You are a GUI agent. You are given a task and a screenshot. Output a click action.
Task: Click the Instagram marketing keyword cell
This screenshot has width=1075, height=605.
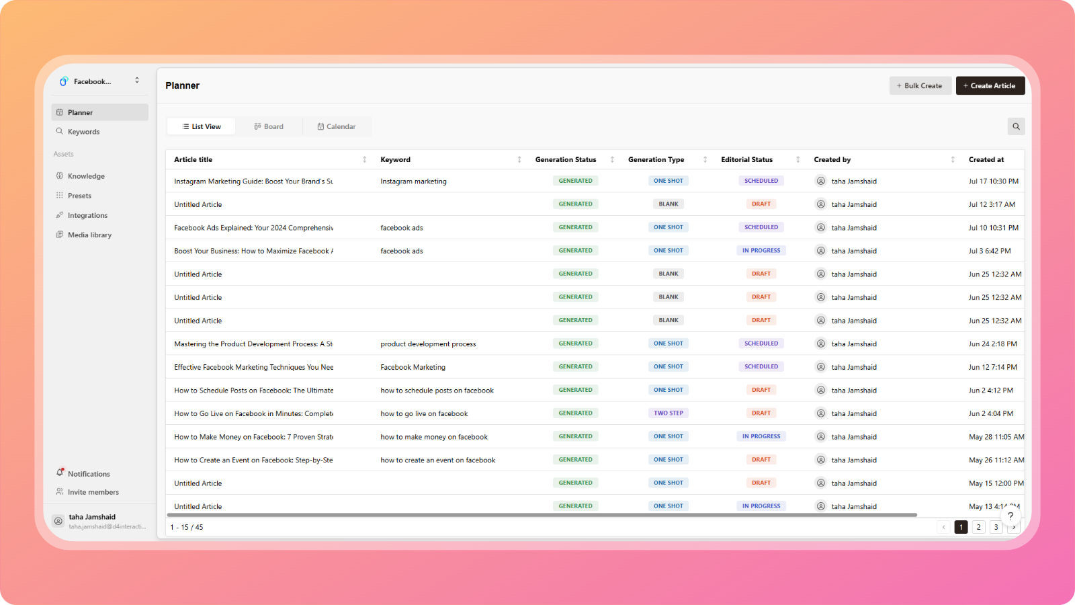click(x=413, y=182)
